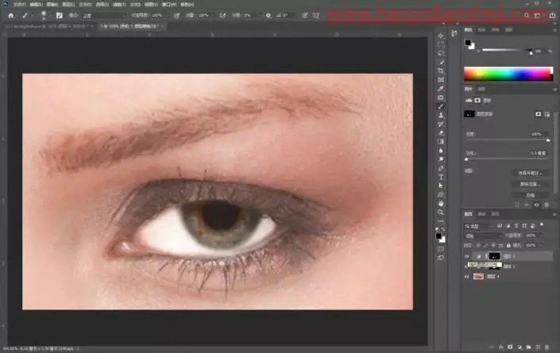
Task: Select the Rectangular Marquee tool
Action: [441, 44]
